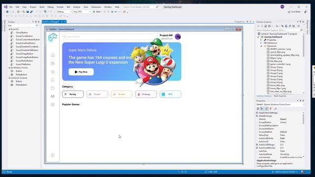This screenshot has height=177, width=315.
Task: Collapse the Guna.UI2 toolbox group
Action: [9, 29]
